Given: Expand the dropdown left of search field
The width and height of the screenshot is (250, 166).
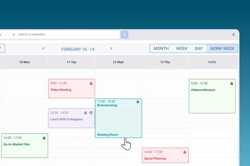Looking at the screenshot, I should point(14,35).
